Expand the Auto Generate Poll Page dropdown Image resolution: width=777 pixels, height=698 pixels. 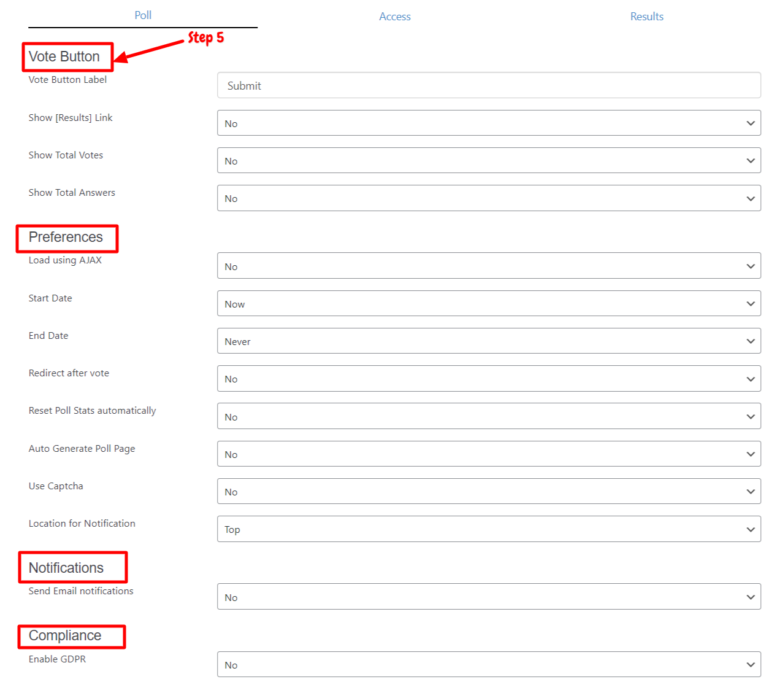489,454
